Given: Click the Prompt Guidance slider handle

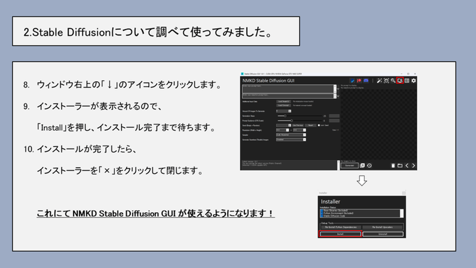Looking at the screenshot, I should point(291,121).
